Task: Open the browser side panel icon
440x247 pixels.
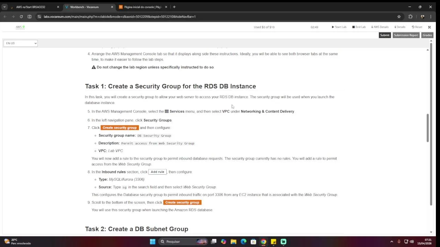Action: [x=30, y=16]
